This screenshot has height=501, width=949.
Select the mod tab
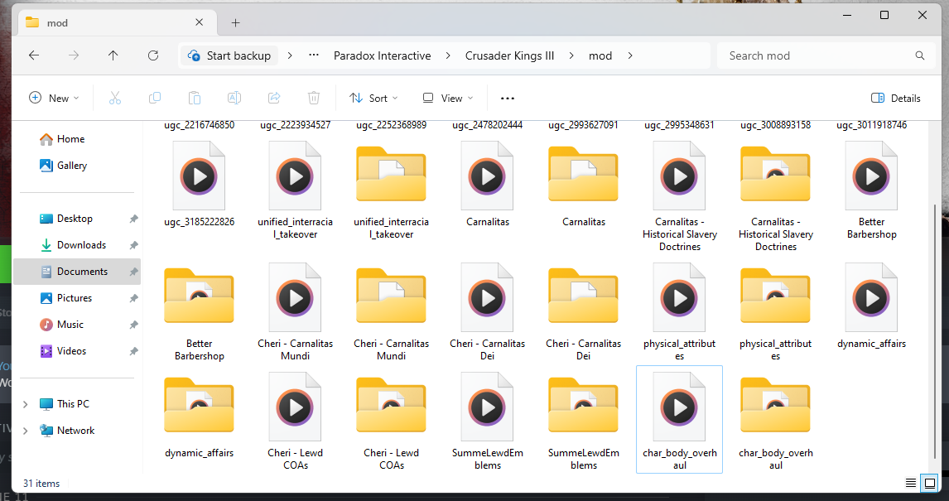pos(116,23)
